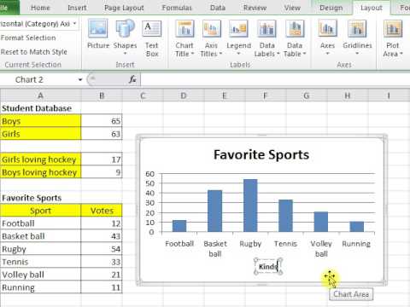Select the Favorite Sports chart title
Image resolution: width=410 pixels, height=307 pixels.
(x=261, y=155)
